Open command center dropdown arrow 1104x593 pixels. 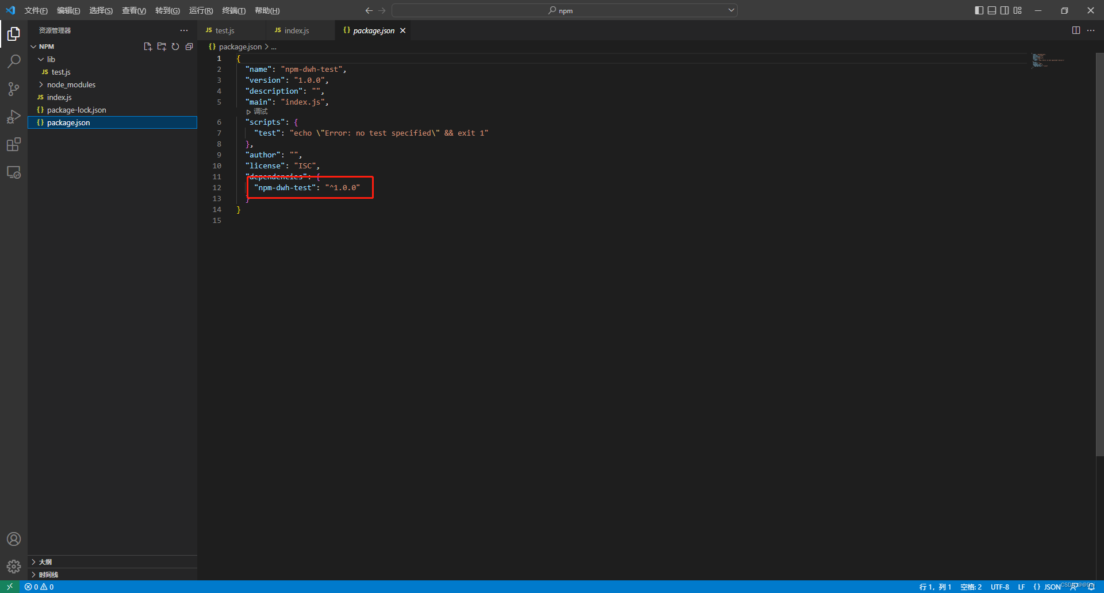coord(731,10)
